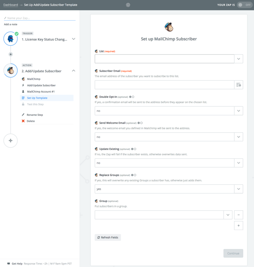Click the pencil icon next to Rename Step
Screen dimensions: 254x267
pyautogui.click(x=23, y=115)
